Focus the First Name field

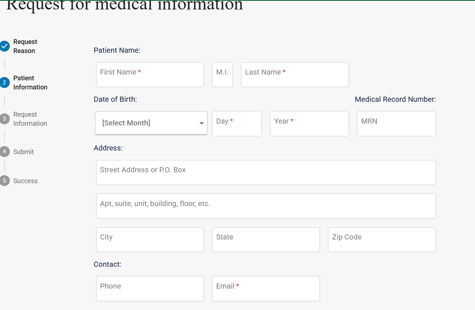[150, 75]
